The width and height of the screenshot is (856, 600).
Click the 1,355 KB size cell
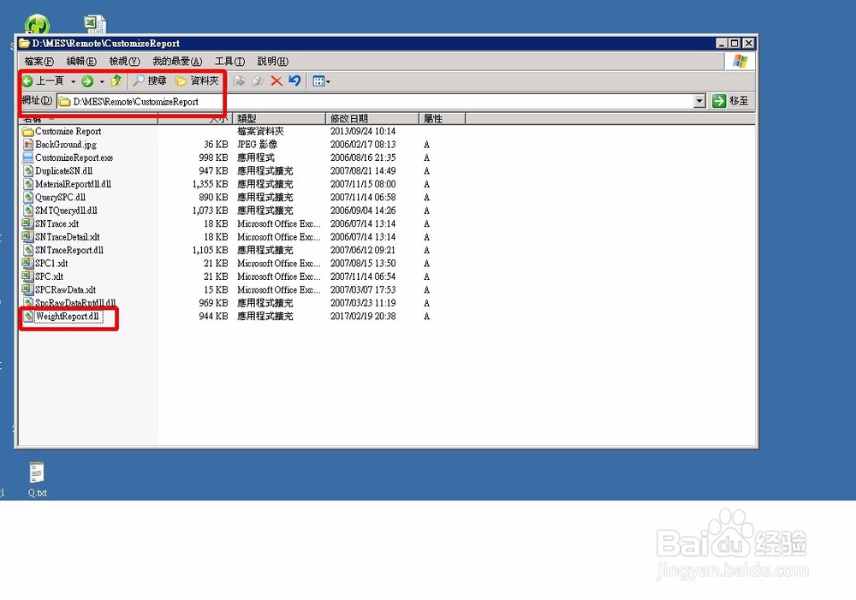(x=211, y=184)
